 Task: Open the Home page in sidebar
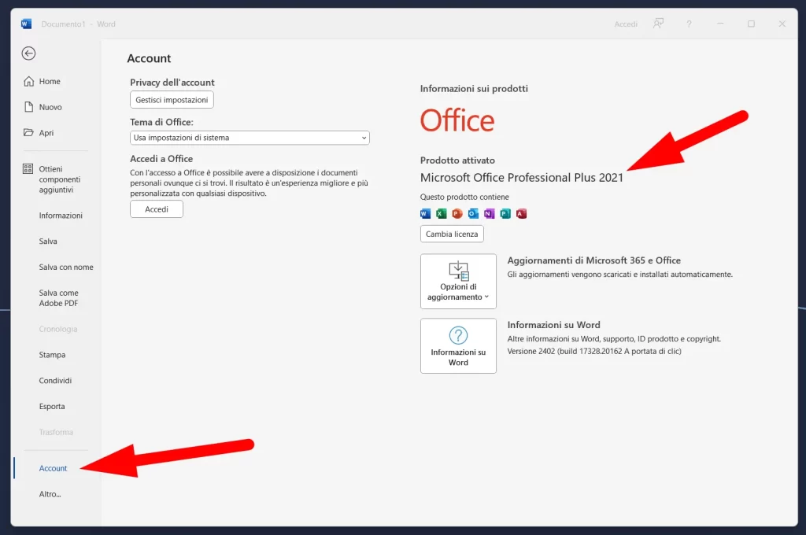(x=50, y=81)
